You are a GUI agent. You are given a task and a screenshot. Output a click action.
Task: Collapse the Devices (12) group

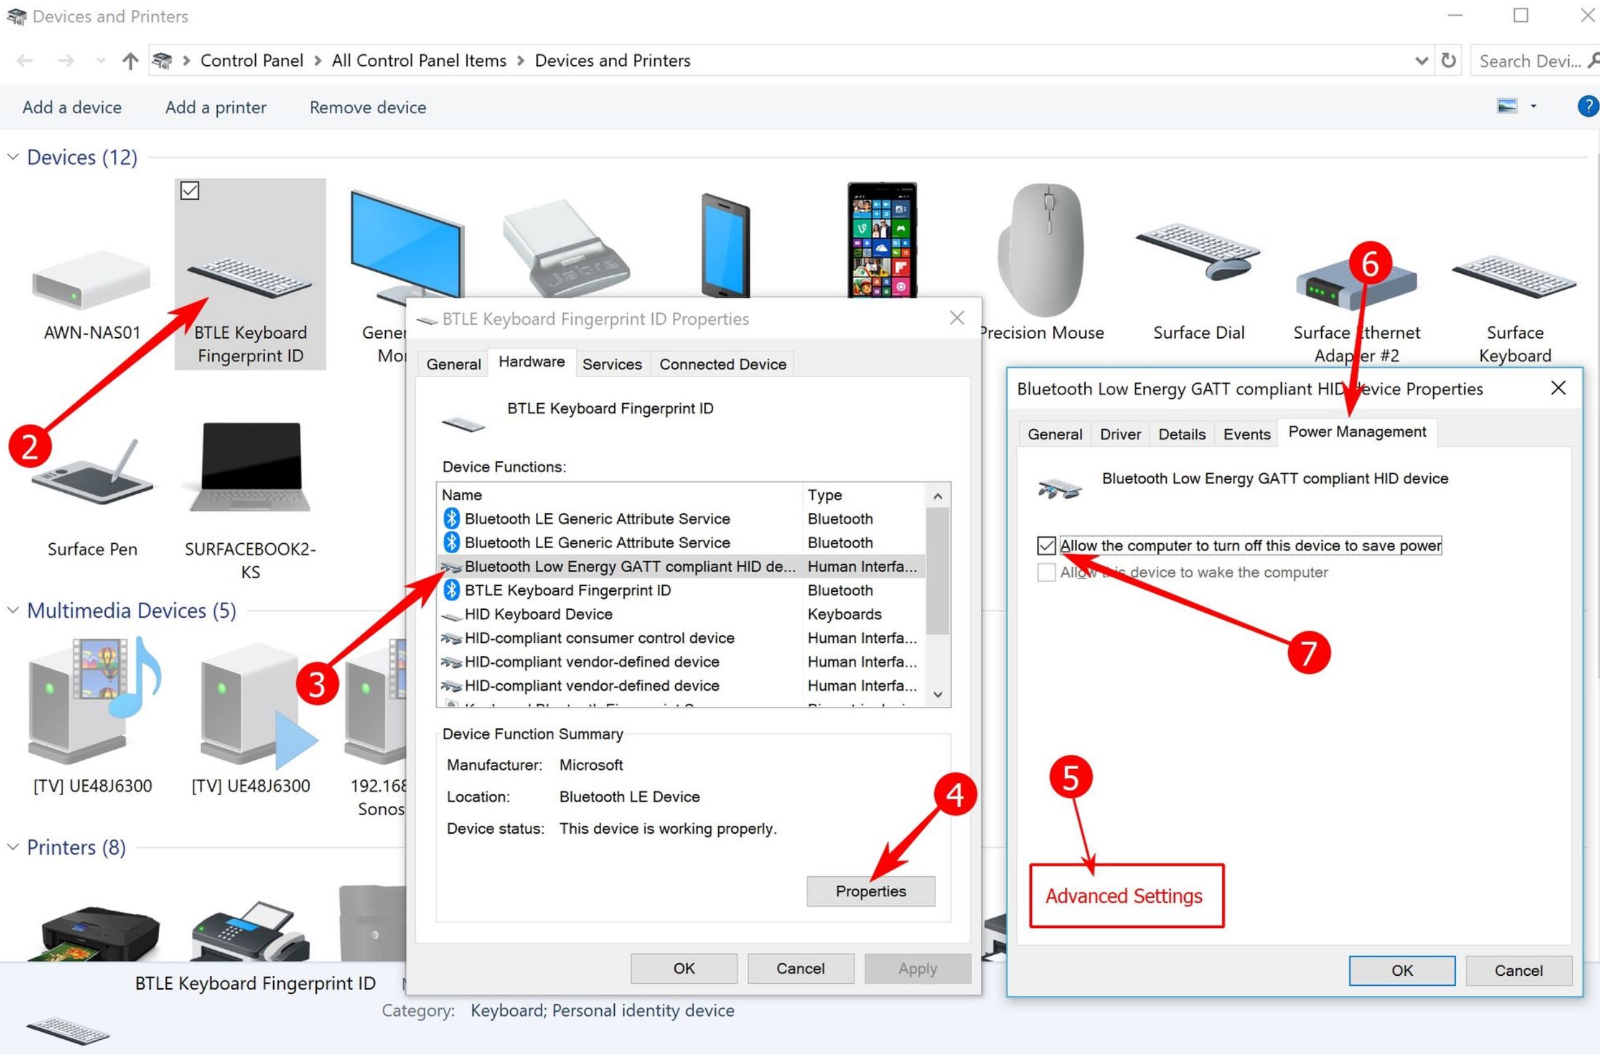click(13, 157)
